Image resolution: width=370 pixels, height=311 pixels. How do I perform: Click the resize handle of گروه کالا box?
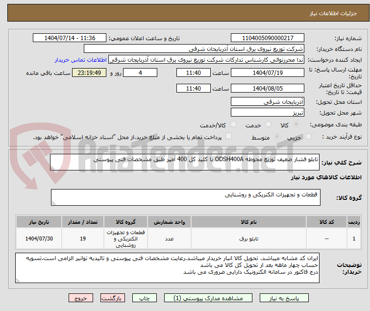click(53, 203)
